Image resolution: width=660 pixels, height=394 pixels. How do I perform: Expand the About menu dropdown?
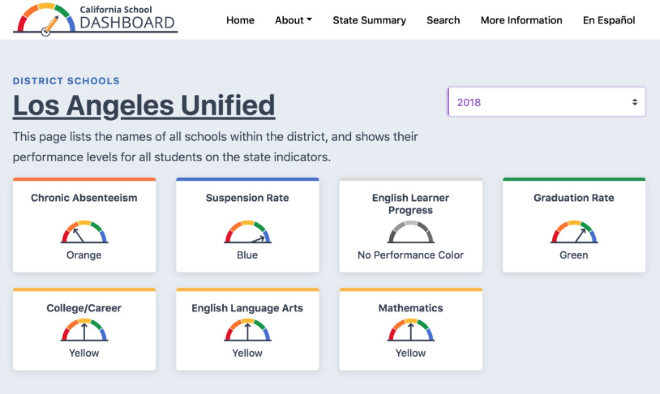293,20
